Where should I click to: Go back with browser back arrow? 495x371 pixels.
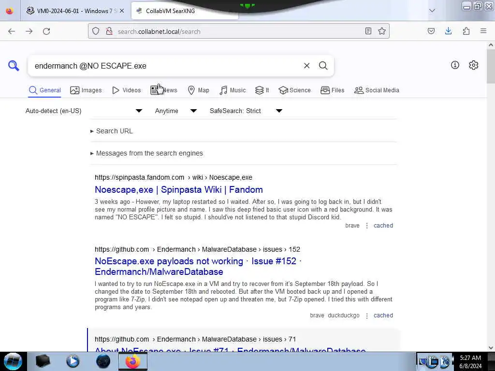pos(12,31)
